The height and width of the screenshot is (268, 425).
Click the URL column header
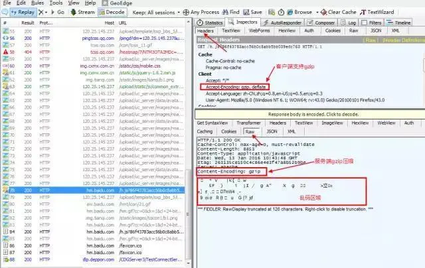pos(122,23)
